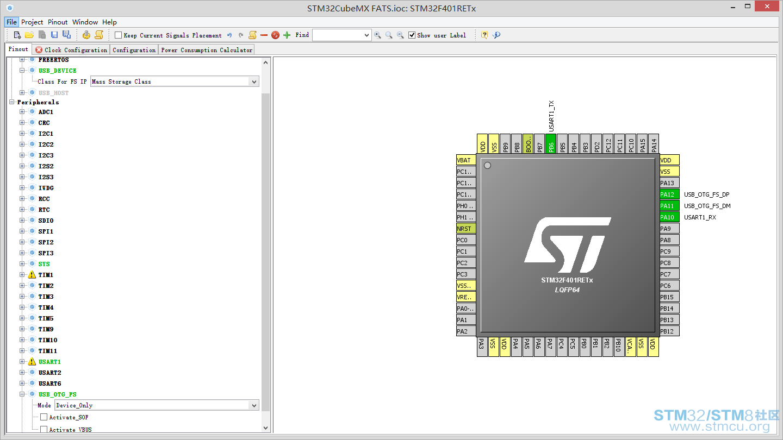Select SYS in peripherals tree
Screen dimensions: 783x440
[x=44, y=264]
